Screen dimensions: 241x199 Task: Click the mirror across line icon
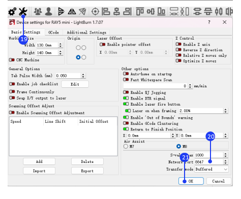point(82,12)
